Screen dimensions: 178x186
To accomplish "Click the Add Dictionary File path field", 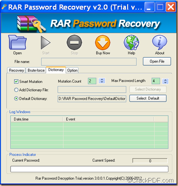I will pyautogui.click(x=92, y=90).
